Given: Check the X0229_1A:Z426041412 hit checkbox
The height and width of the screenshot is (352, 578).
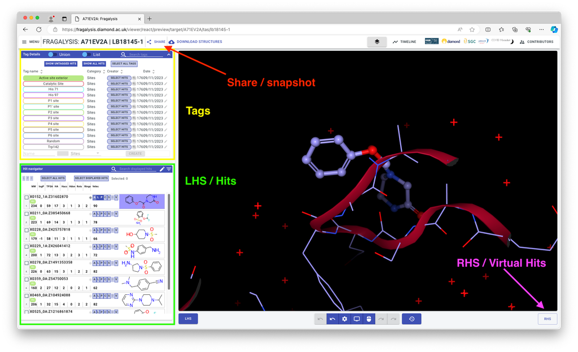Looking at the screenshot, I should click(27, 246).
